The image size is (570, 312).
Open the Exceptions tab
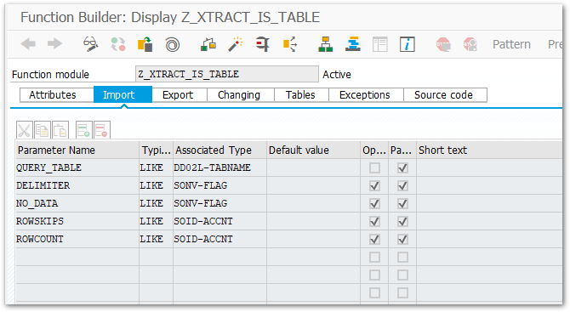[366, 95]
